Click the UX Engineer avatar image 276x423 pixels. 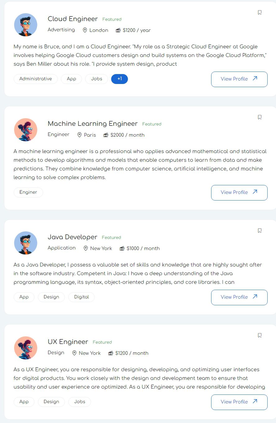click(x=26, y=348)
